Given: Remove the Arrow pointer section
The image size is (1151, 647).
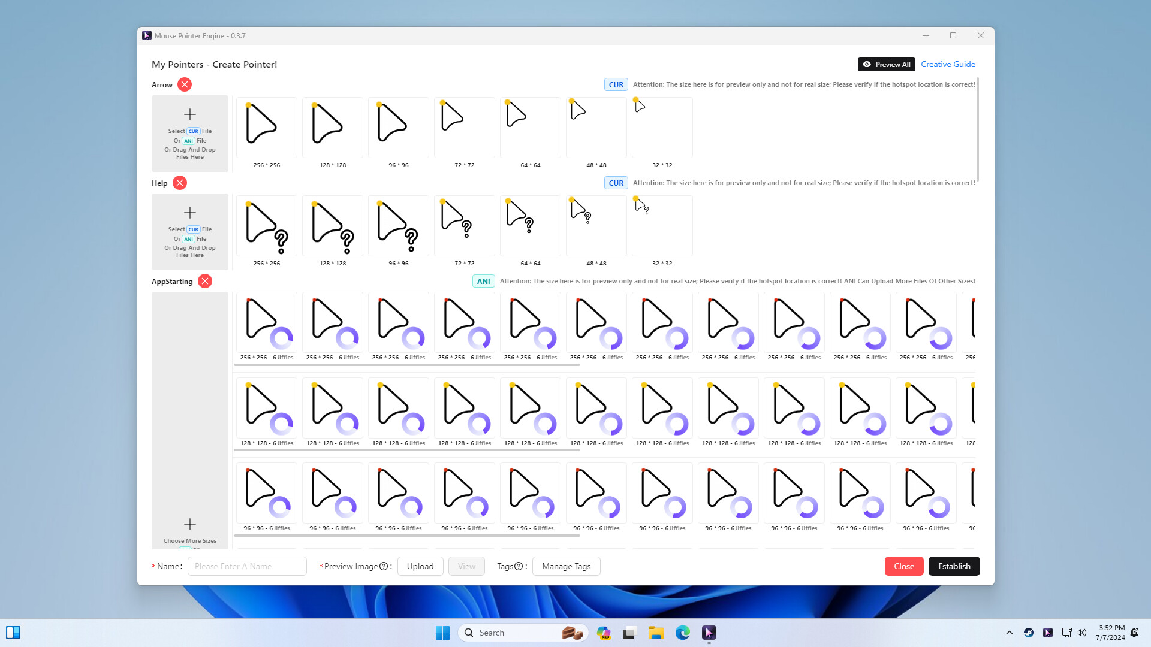Looking at the screenshot, I should point(184,84).
